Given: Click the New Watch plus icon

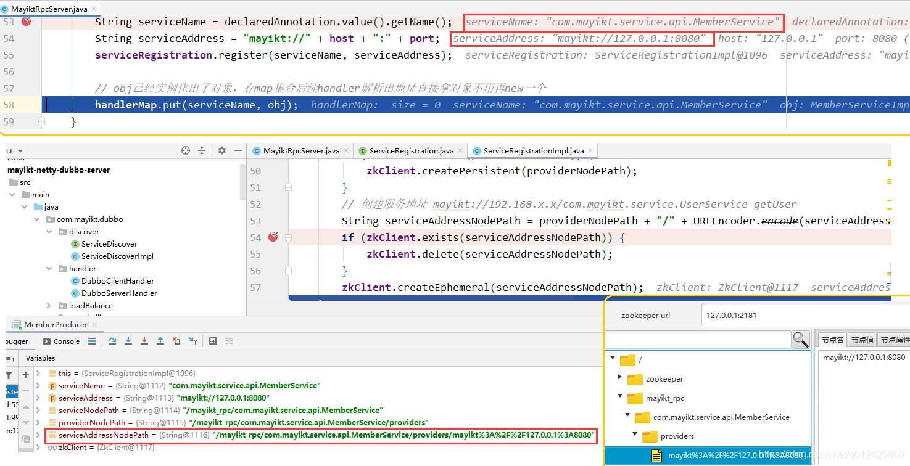Looking at the screenshot, I should (x=26, y=375).
